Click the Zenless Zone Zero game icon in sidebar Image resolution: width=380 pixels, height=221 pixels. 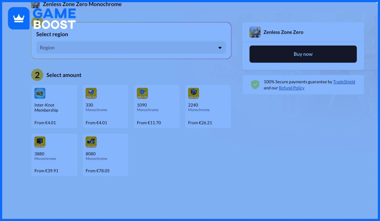255,32
